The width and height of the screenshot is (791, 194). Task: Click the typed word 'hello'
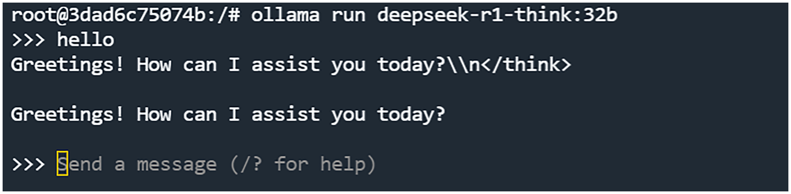click(85, 40)
